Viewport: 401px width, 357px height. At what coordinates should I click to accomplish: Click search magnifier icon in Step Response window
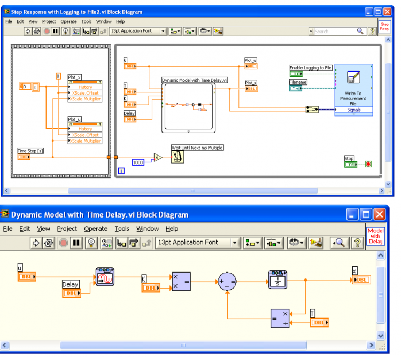[360, 31]
